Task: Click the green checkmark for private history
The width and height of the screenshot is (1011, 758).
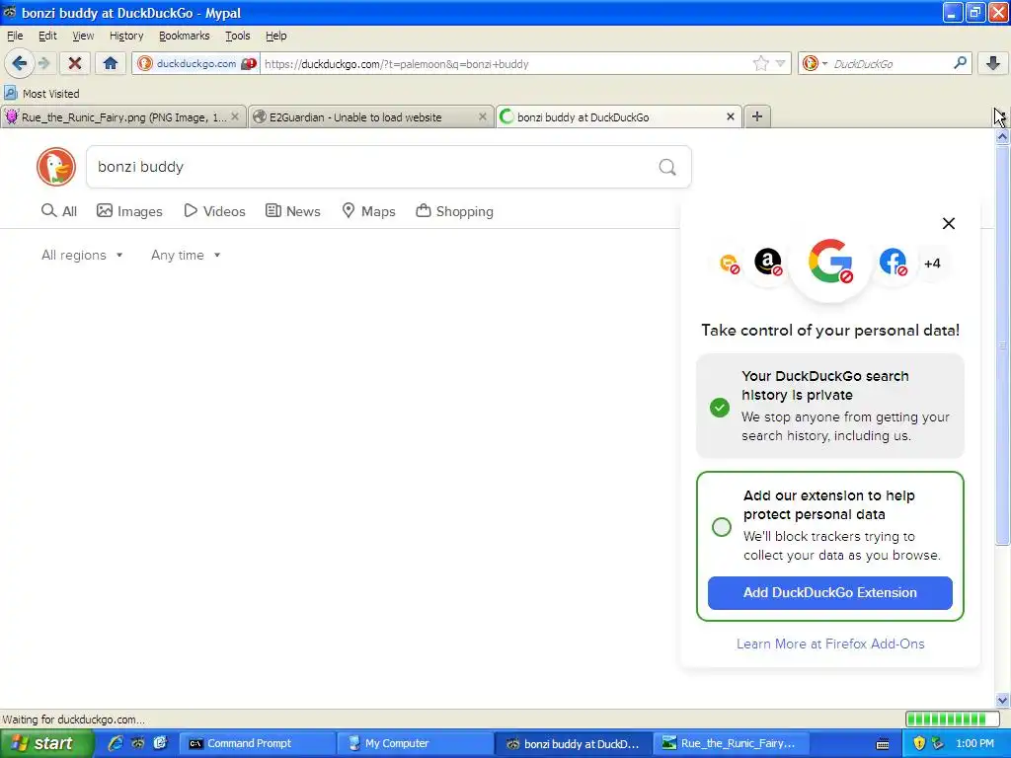Action: (720, 408)
